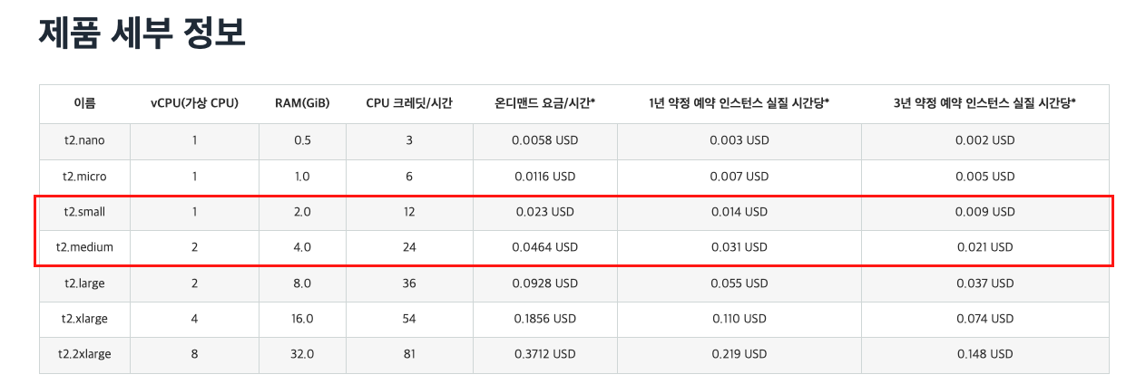
Task: Click the RAM(GiB) column header
Action: (302, 103)
